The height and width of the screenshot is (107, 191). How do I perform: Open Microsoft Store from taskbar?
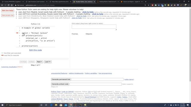tap(61, 105)
